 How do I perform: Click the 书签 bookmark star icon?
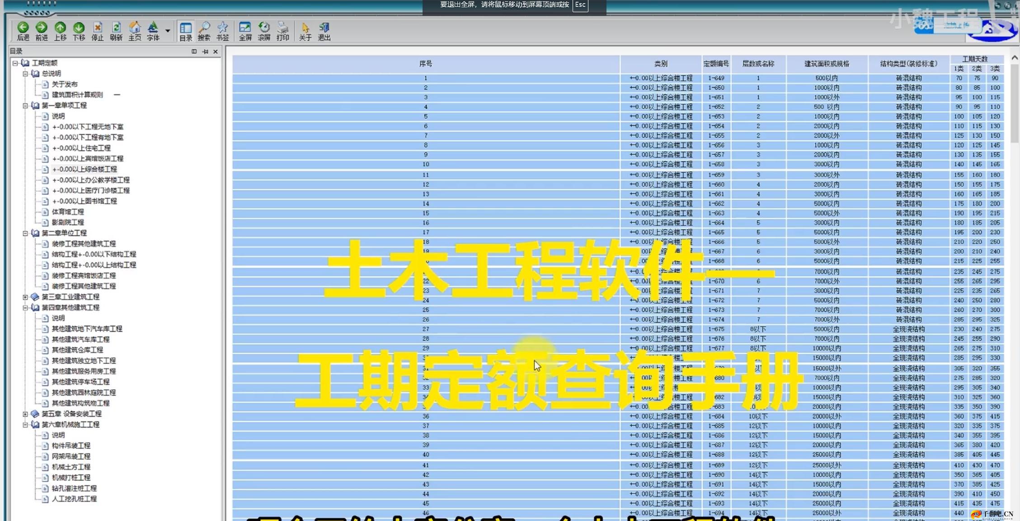223,28
